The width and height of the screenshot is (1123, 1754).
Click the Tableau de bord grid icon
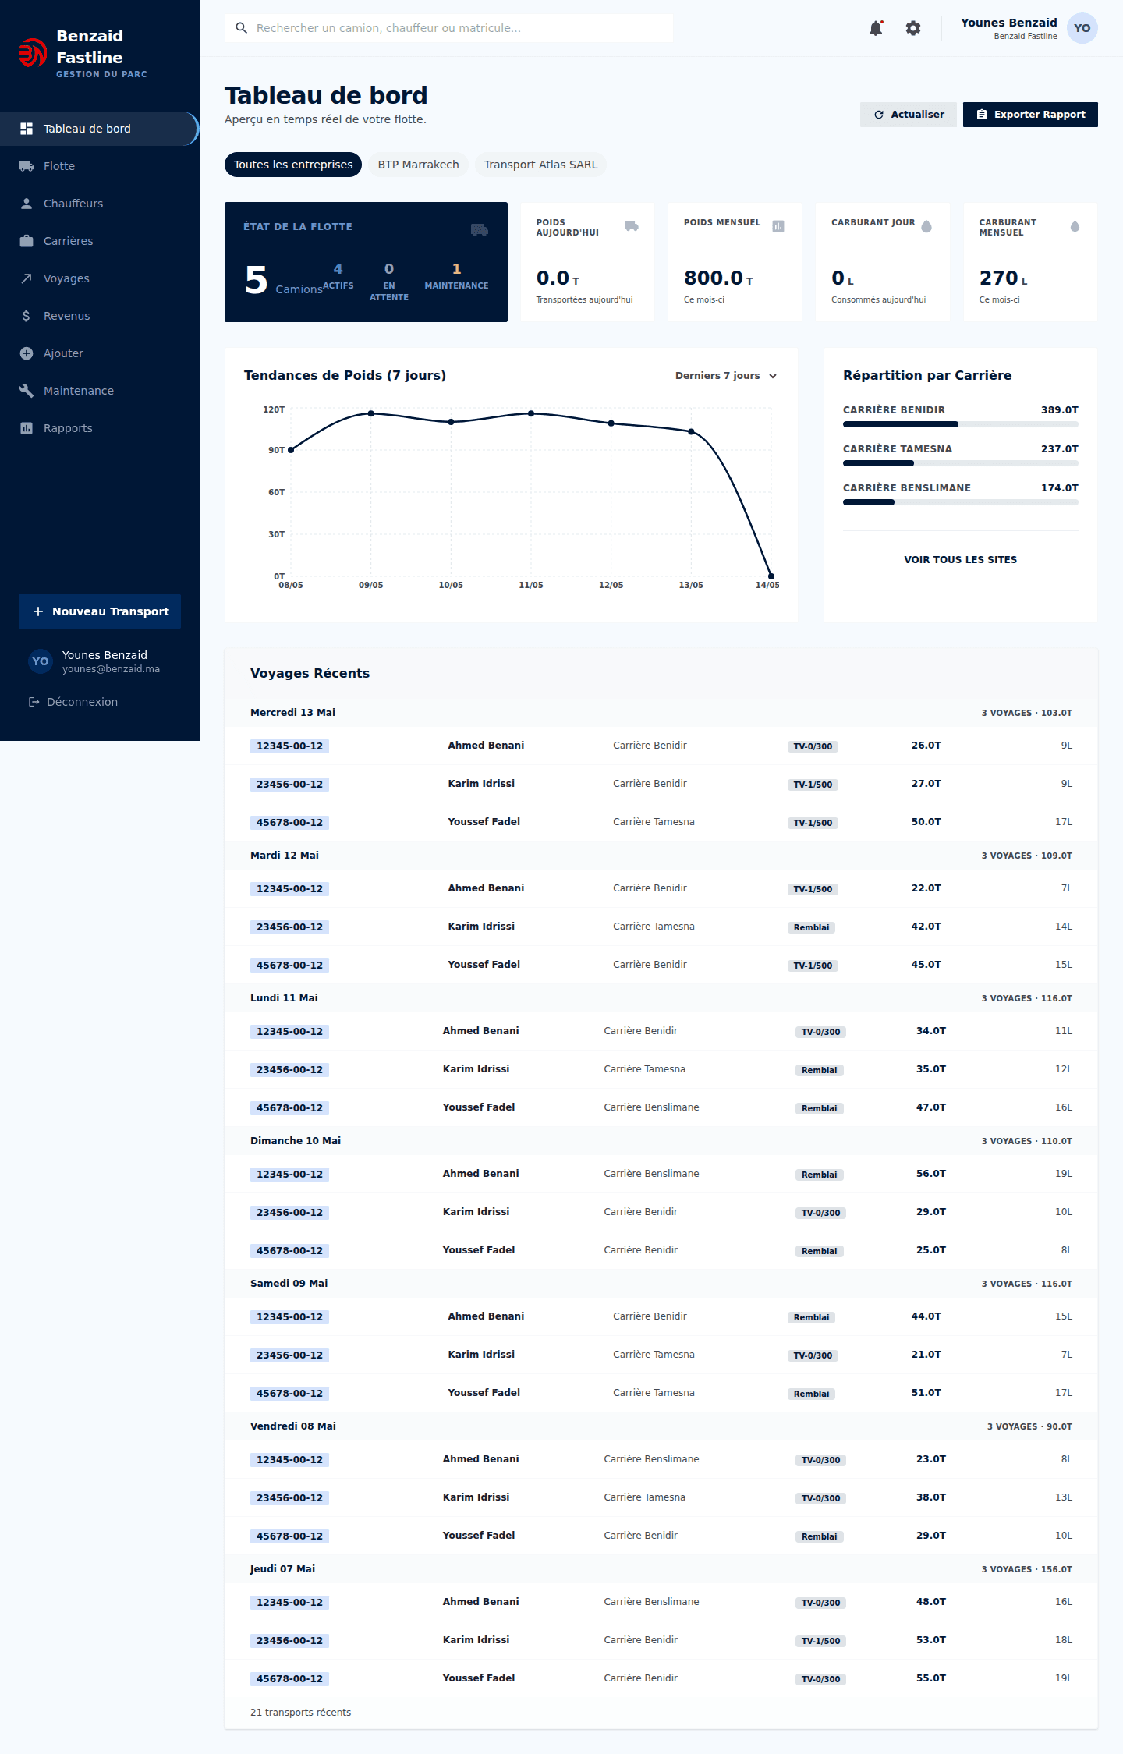[27, 129]
